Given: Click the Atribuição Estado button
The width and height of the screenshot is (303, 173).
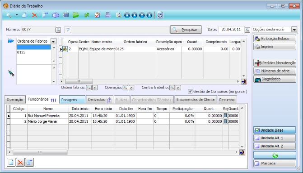Looking at the screenshot, I should tap(275, 39).
